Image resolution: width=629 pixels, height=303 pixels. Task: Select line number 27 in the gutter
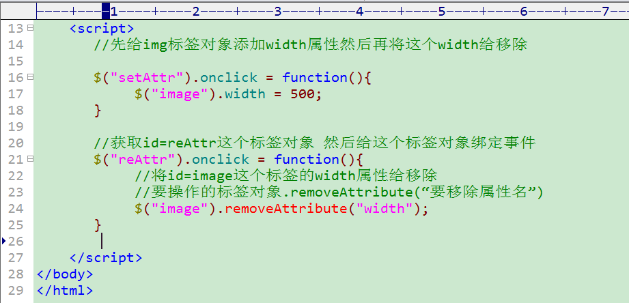click(16, 258)
